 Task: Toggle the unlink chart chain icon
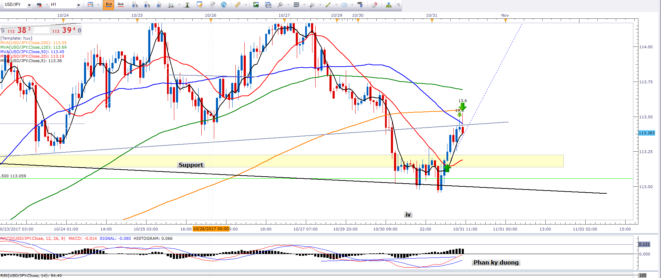click(40, 5)
